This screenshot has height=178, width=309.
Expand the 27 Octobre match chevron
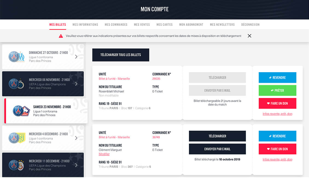click(x=76, y=57)
